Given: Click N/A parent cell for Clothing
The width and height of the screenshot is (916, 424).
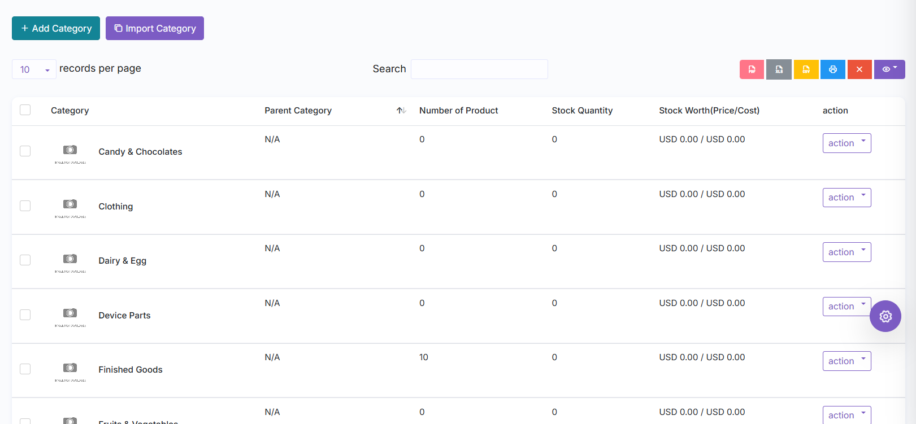Looking at the screenshot, I should tap(272, 194).
